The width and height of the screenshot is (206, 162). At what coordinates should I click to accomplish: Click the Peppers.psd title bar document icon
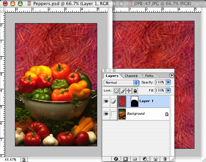click(29, 3)
